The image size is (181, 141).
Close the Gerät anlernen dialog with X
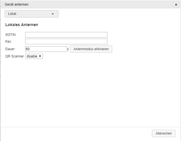point(176,4)
